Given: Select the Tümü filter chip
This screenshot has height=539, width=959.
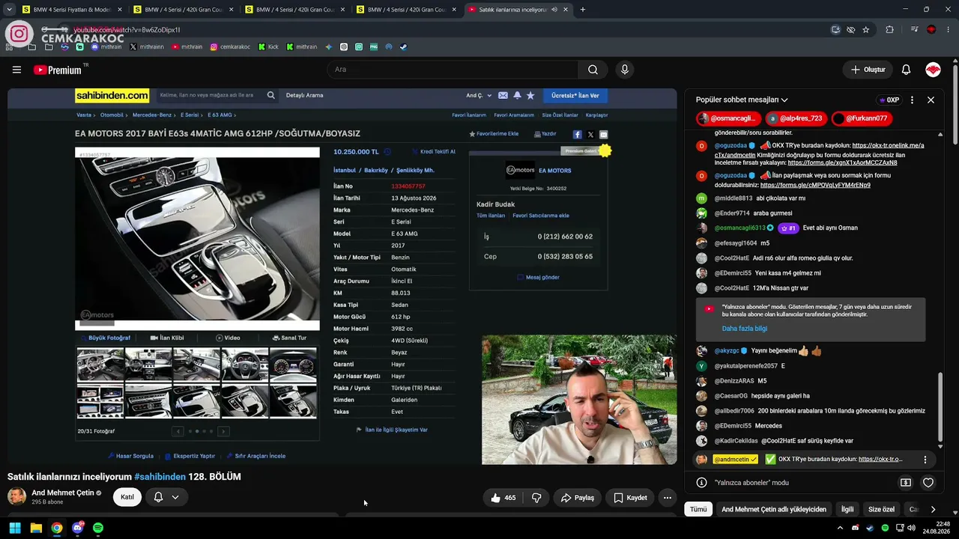Looking at the screenshot, I should (x=698, y=509).
